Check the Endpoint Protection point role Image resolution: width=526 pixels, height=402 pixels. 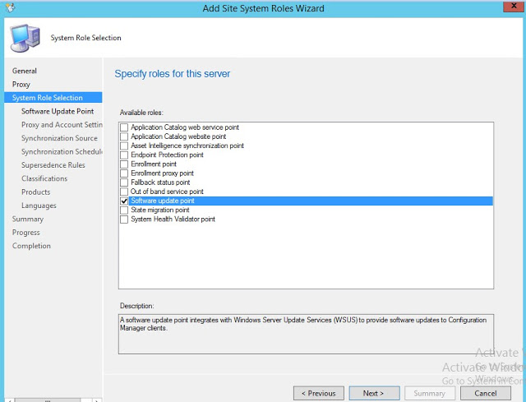[x=124, y=155]
